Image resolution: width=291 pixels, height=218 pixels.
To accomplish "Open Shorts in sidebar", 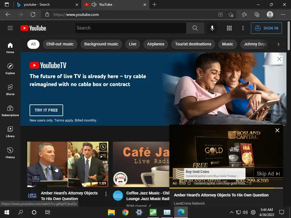I will pyautogui.click(x=10, y=90).
